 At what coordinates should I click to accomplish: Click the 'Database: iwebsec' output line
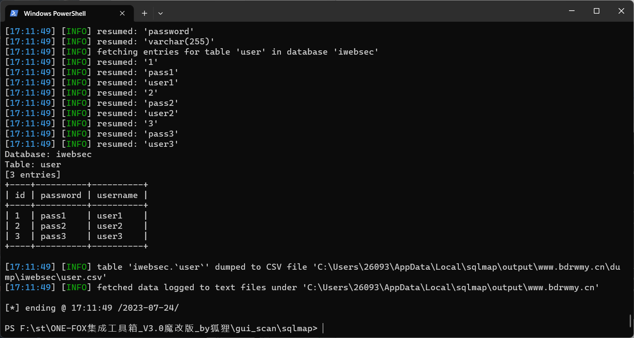tap(48, 154)
